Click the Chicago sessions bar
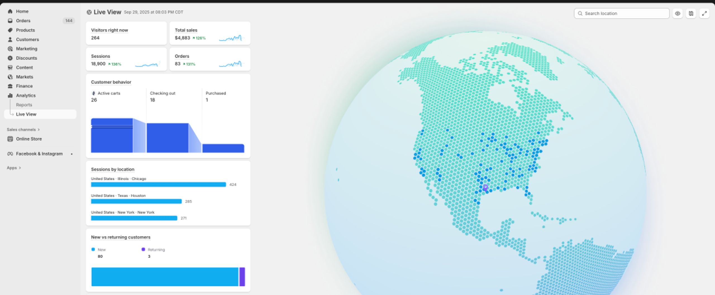Image resolution: width=715 pixels, height=295 pixels. [158, 185]
